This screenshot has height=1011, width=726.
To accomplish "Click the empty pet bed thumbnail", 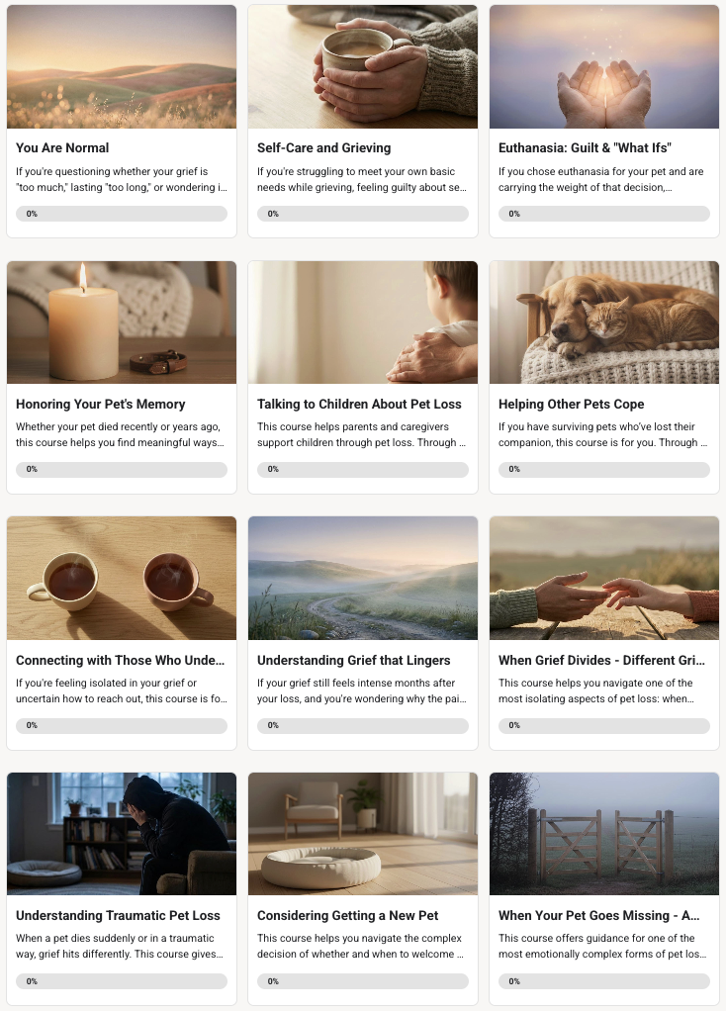I will [x=363, y=834].
